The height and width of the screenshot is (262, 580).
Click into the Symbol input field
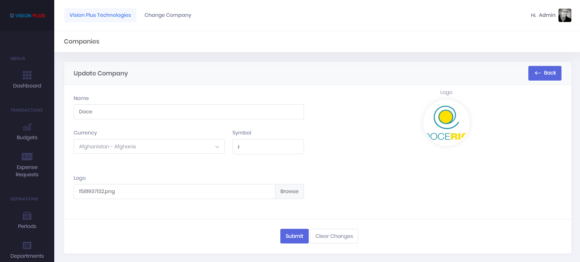268,147
